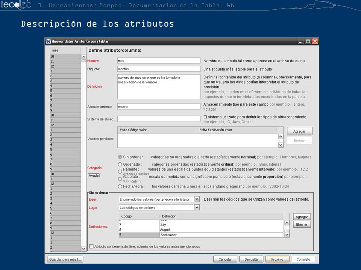This screenshot has height=270, width=361.
Task: Click up arrow of Valores perdidos scrollbar
Action: 281,136
